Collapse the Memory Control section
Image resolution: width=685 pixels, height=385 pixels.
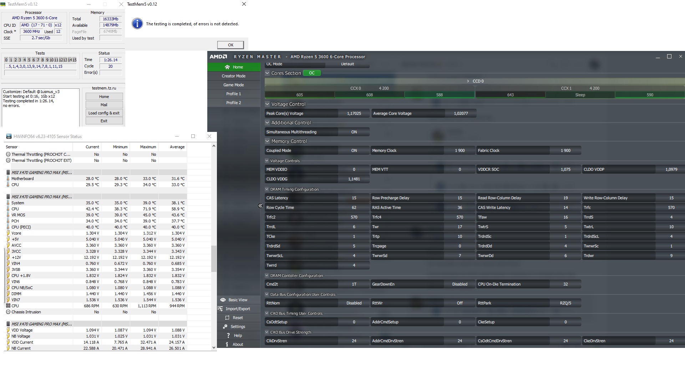point(267,141)
